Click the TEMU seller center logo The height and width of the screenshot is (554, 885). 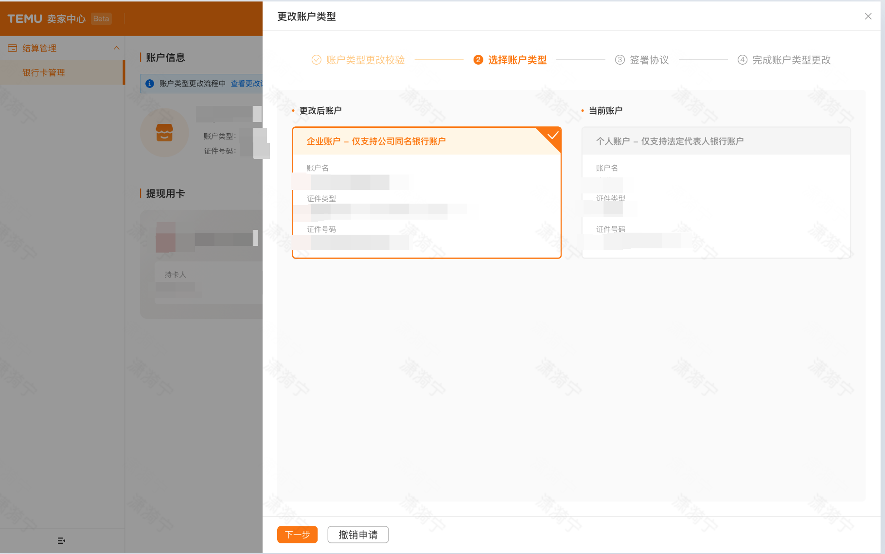click(x=45, y=18)
